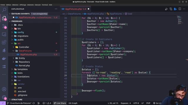Switch to the AppFixtures.php editor tab
This screenshot has width=188, height=105.
tap(75, 9)
